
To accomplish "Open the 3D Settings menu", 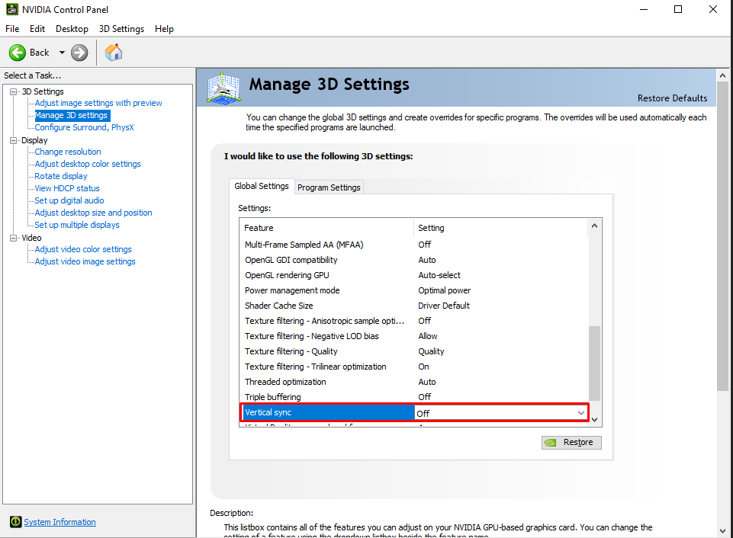I will [121, 29].
